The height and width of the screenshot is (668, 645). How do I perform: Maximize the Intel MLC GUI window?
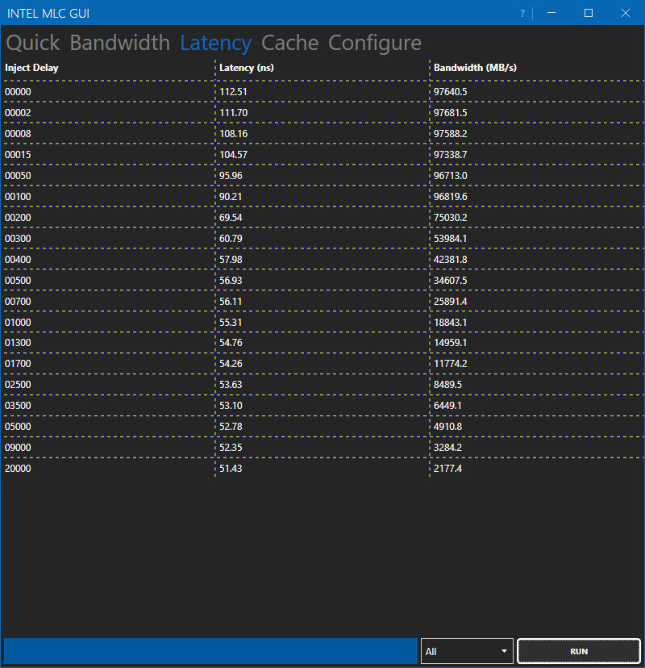click(x=589, y=13)
